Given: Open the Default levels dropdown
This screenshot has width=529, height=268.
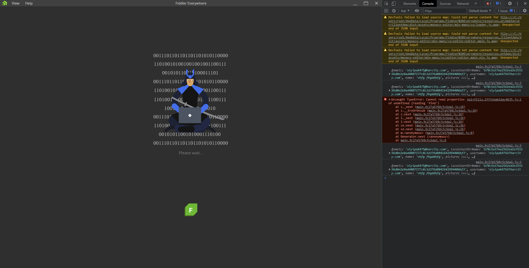Looking at the screenshot, I should [x=480, y=11].
